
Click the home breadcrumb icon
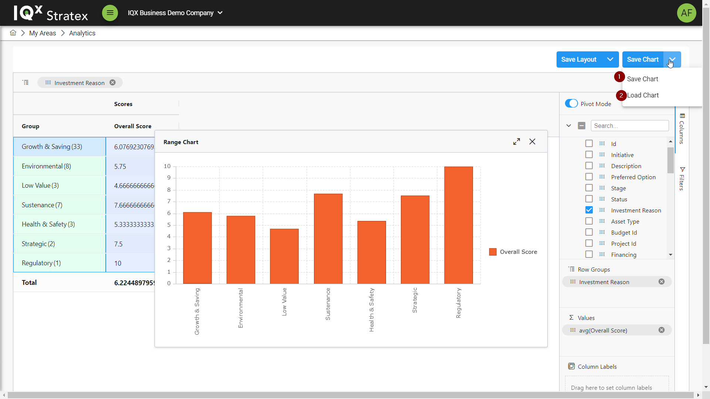13,33
